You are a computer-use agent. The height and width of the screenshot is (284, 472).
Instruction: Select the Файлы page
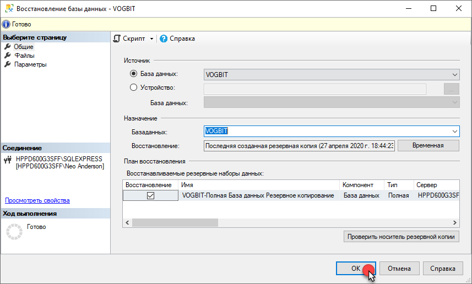[24, 56]
